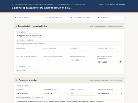This screenshot has width=138, height=103.
Task: Open the calendar picker icon in date field
Action: coord(120,62)
